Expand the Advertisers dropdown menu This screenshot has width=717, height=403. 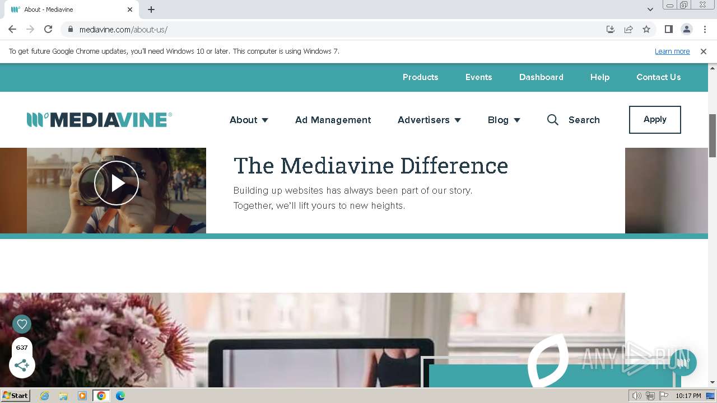429,120
